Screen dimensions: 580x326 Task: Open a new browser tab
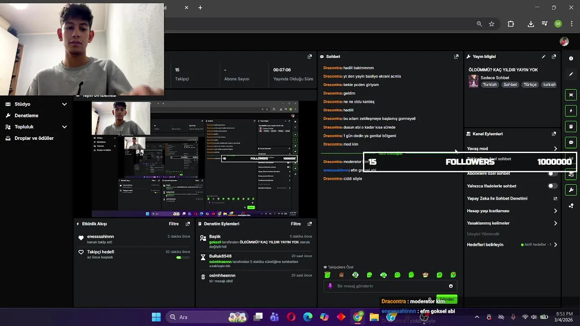coord(200,8)
